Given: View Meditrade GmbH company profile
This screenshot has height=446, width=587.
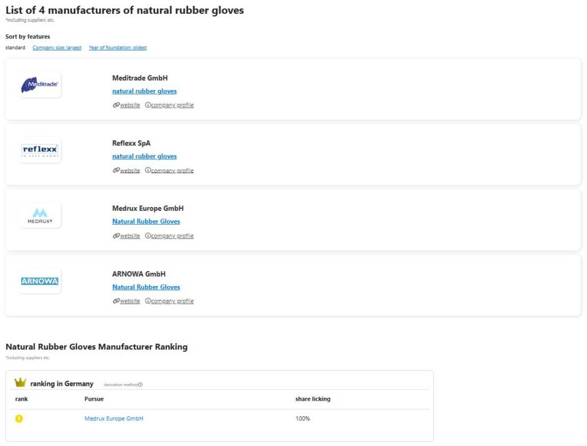Looking at the screenshot, I should (172, 105).
